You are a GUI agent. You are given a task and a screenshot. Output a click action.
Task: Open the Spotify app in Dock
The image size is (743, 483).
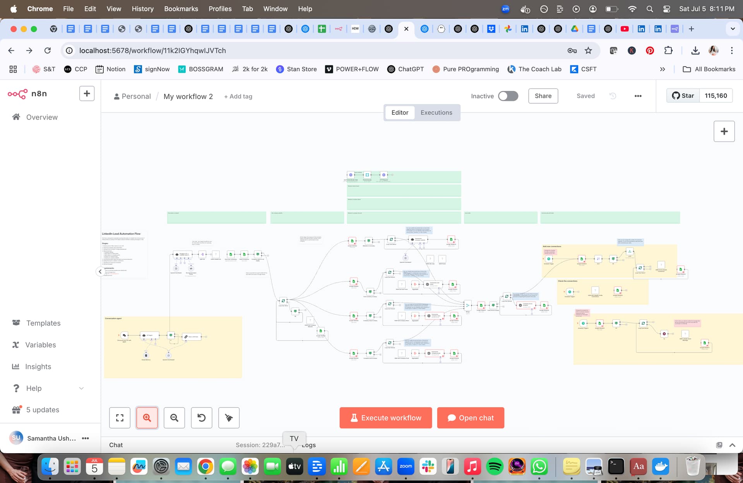tap(495, 466)
